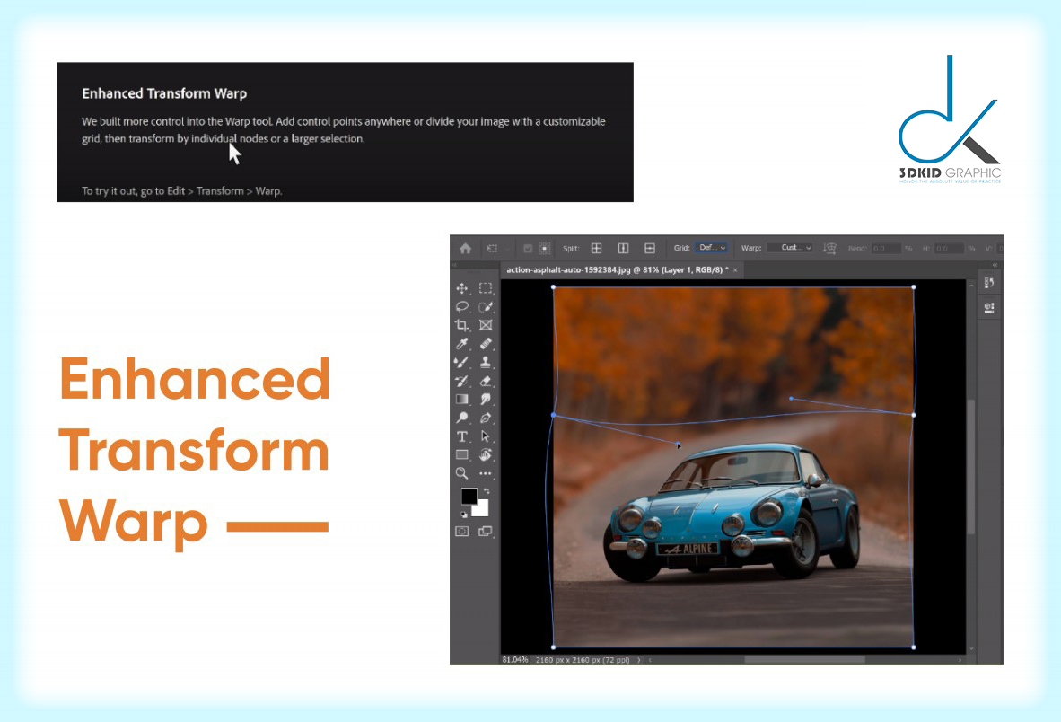Select the Rectangular Marquee tool
Image resolution: width=1061 pixels, height=722 pixels.
(x=485, y=288)
